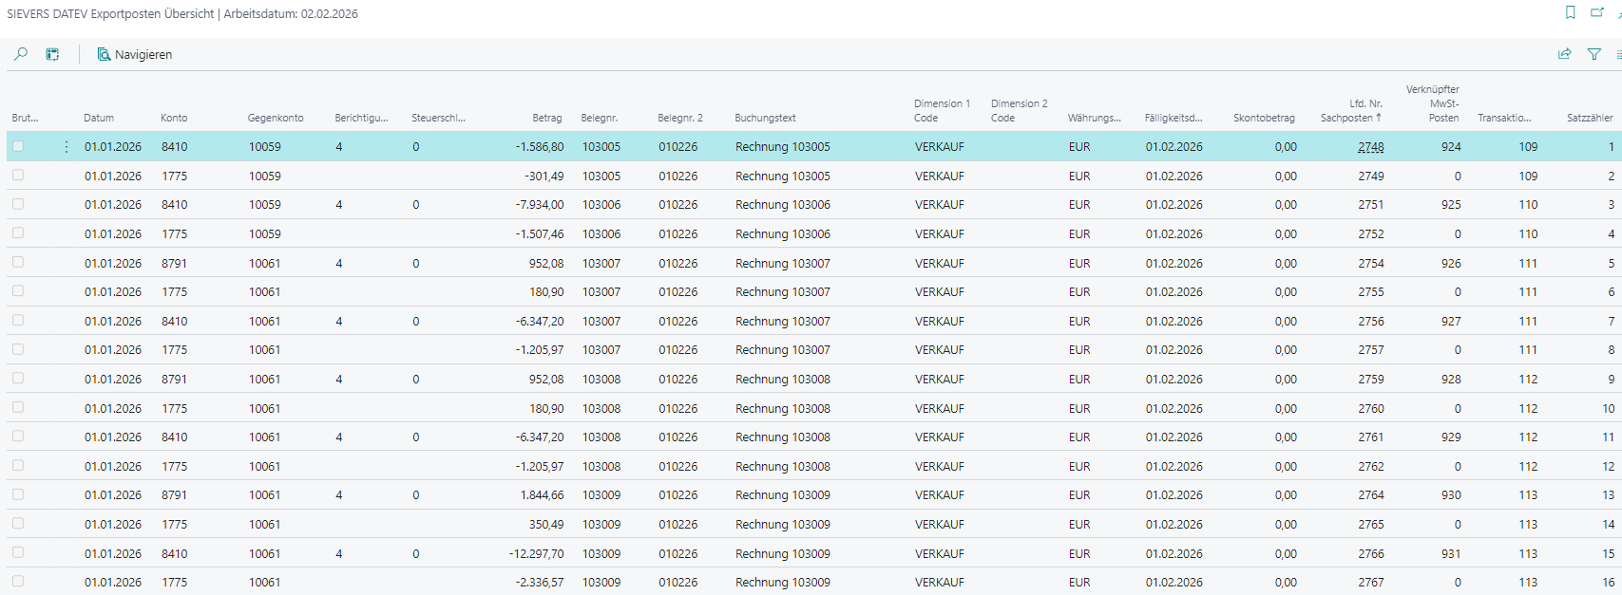Screen dimensions: 1622x595
Task: Check the Brutto box on the row with Betrag -2.336,57
Action: coord(18,581)
